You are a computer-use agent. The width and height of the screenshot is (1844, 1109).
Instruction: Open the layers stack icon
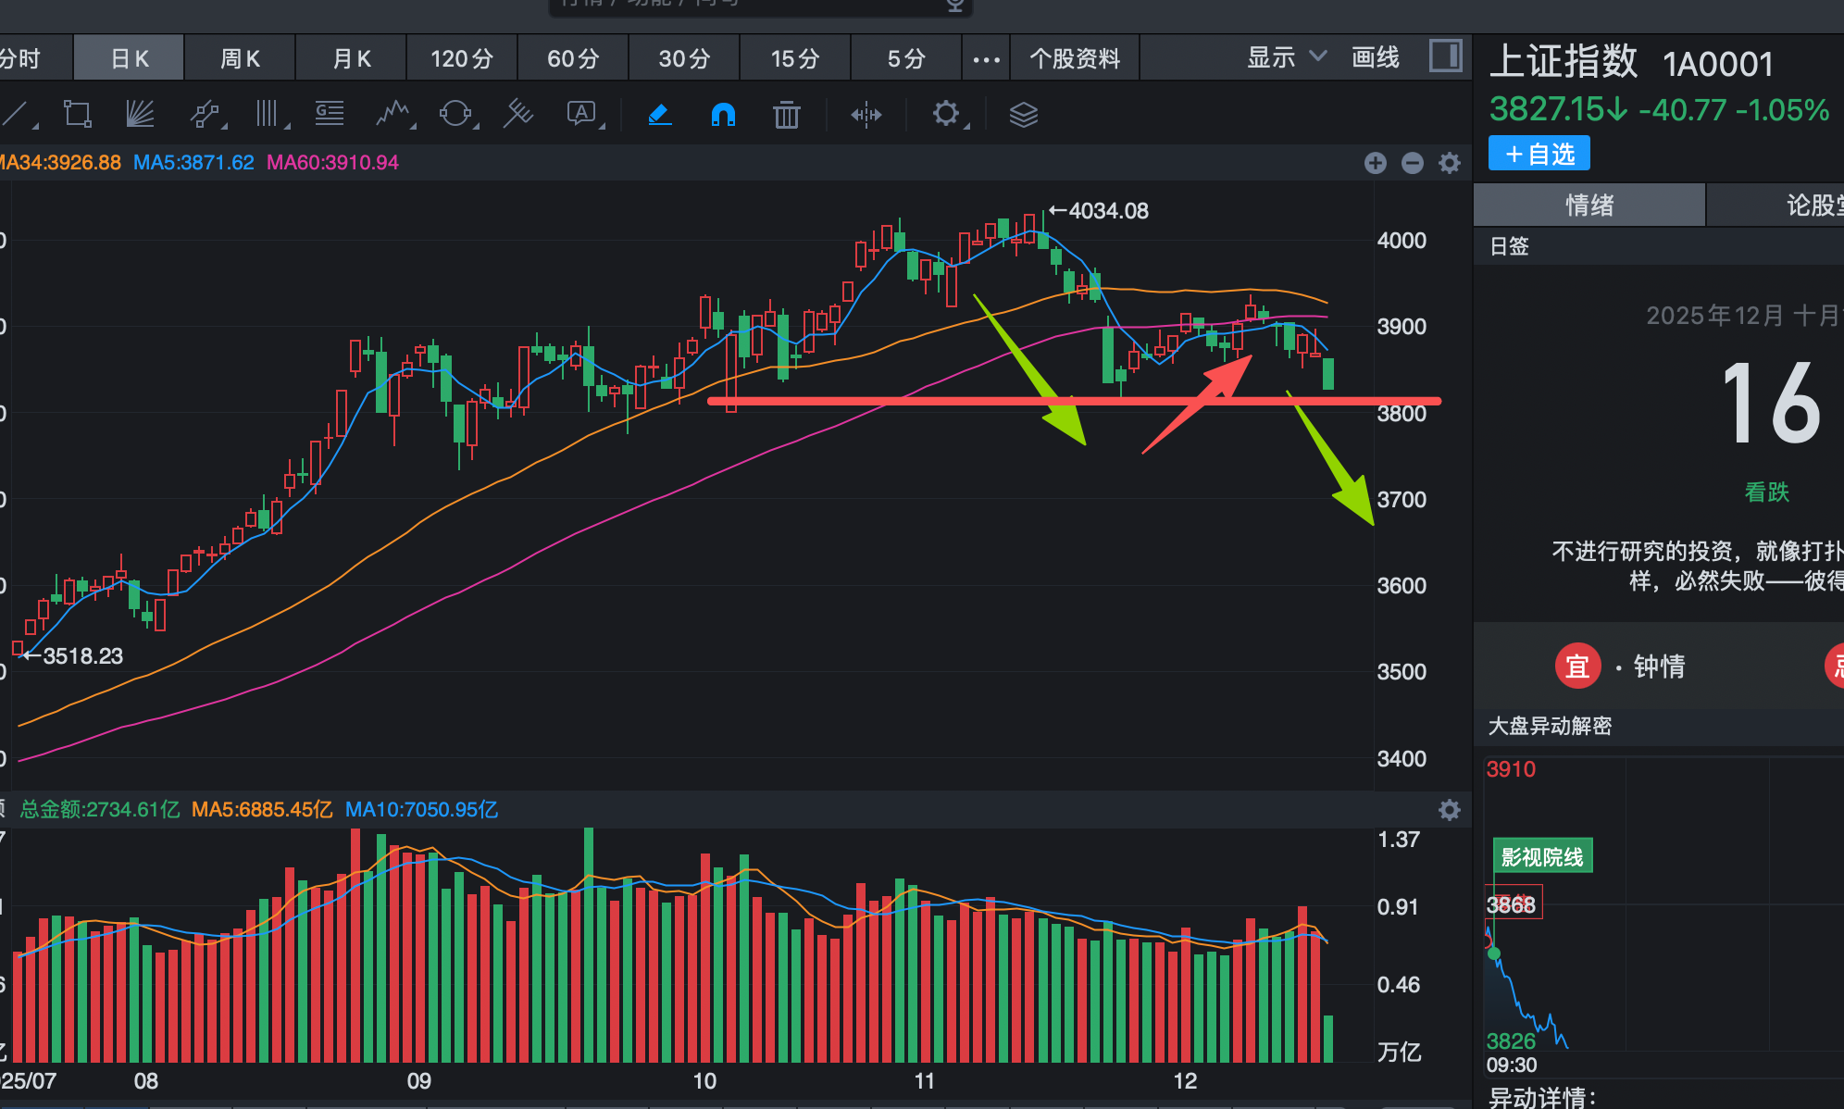[x=1023, y=115]
